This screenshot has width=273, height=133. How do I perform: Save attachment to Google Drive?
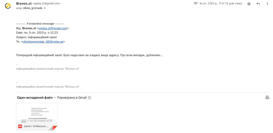click(267, 97)
